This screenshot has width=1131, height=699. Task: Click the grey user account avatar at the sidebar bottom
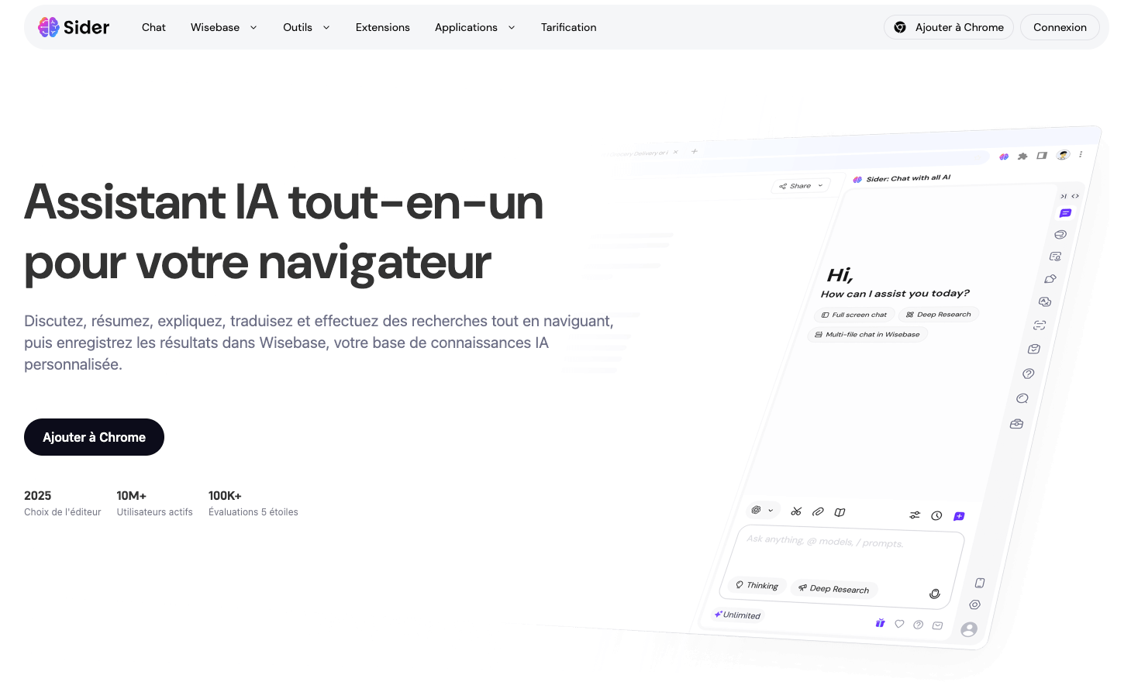[x=969, y=629]
